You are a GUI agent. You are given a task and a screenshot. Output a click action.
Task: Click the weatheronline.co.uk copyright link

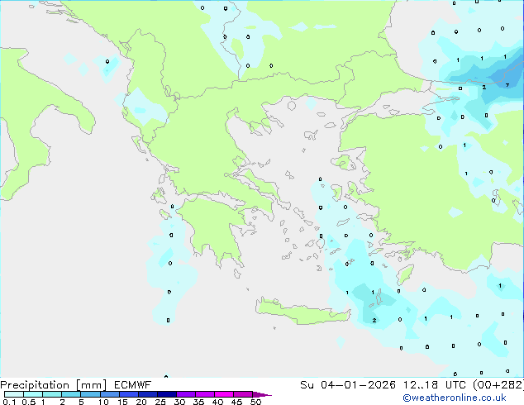pyautogui.click(x=455, y=398)
